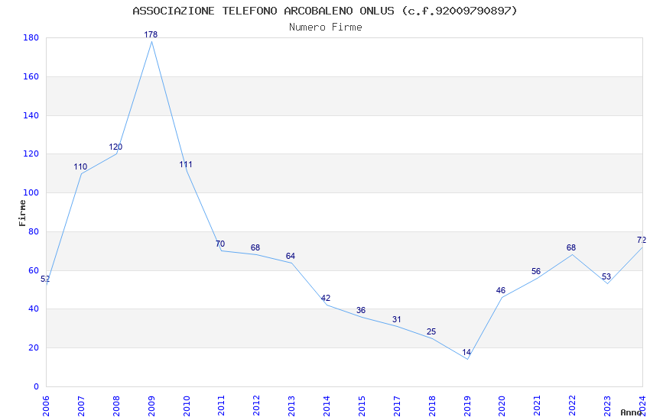Click the y-axis value 180

click(31, 37)
